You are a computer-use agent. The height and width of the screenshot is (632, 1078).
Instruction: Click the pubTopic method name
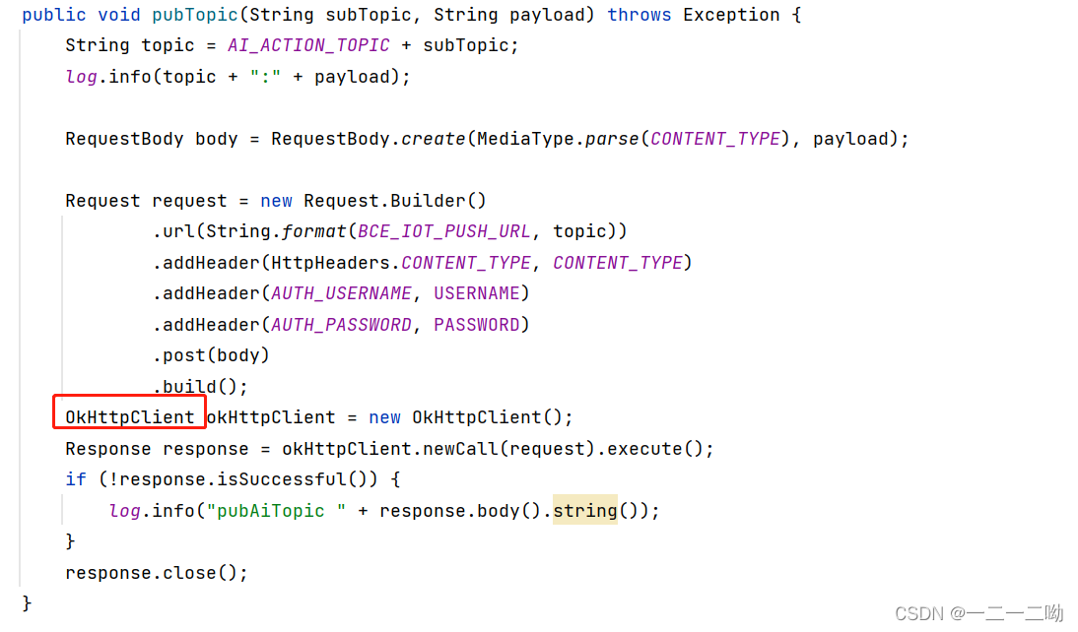point(194,14)
